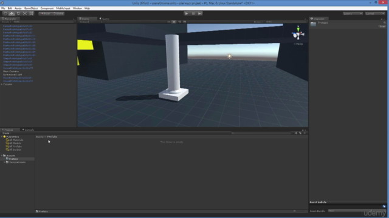Click Search by Type icon in Project
The height and width of the screenshot is (218, 389).
coord(296,133)
